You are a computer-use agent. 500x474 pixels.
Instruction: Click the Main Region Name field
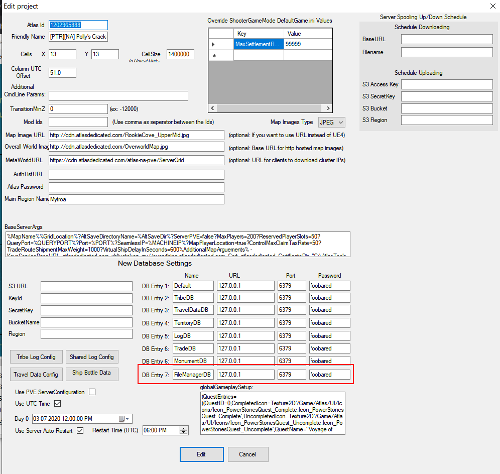(x=137, y=199)
